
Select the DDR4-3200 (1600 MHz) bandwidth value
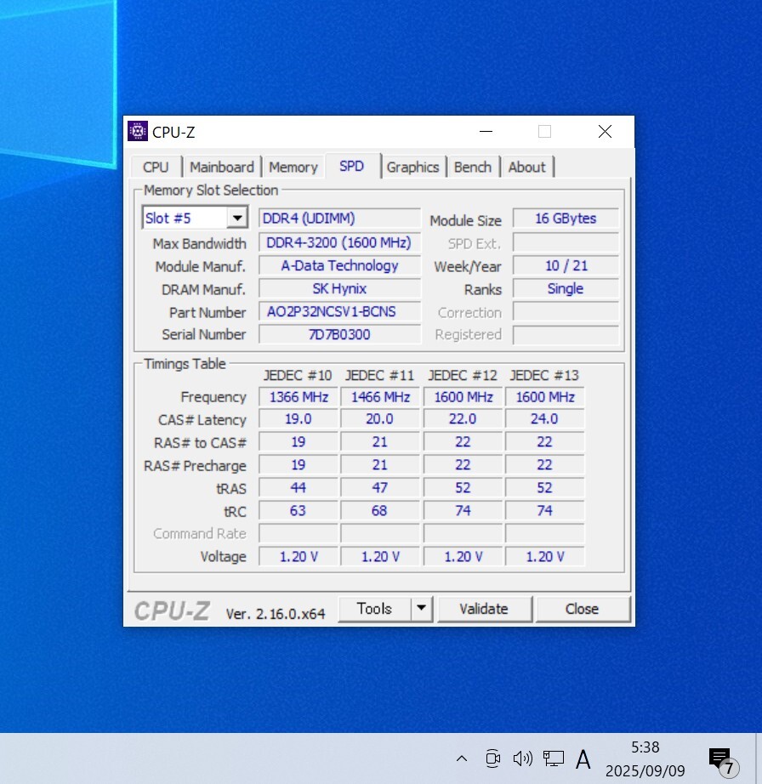pos(339,242)
